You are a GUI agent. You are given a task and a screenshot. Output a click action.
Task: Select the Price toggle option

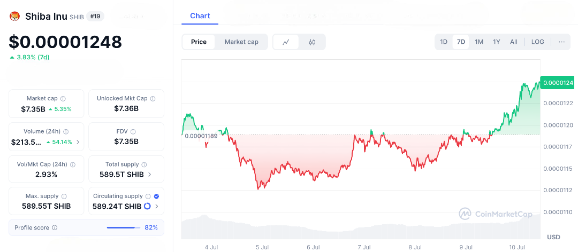(199, 42)
